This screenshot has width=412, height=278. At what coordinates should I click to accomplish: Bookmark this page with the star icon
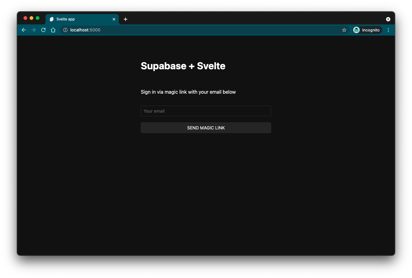344,30
